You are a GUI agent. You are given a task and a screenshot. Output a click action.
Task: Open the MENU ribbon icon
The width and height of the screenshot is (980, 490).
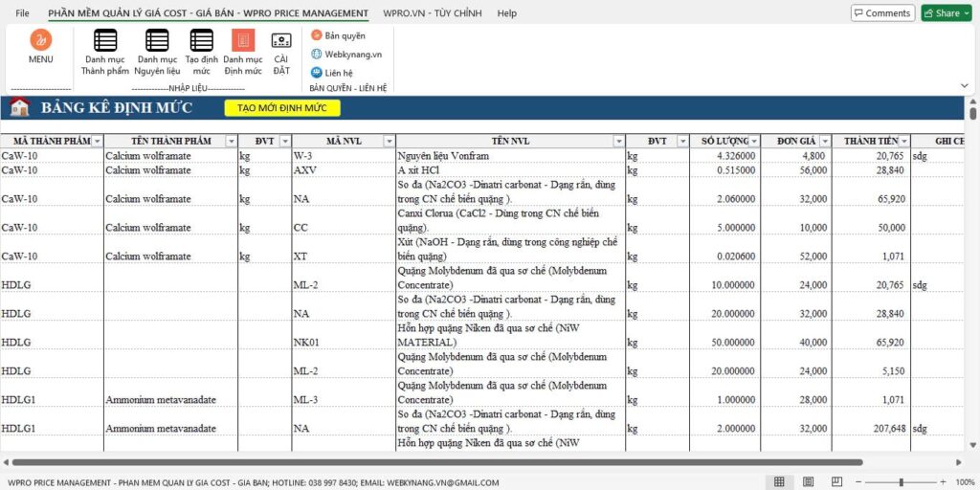click(40, 41)
